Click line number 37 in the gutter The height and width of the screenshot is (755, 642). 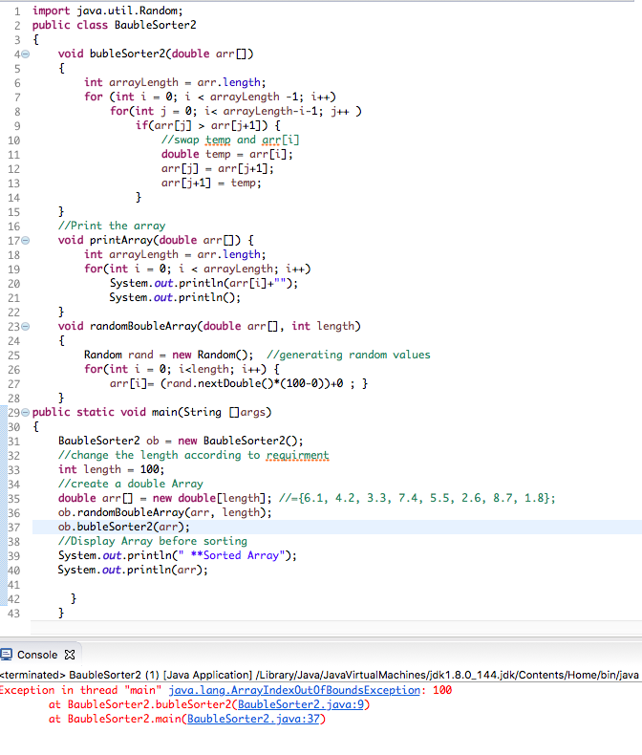14,528
